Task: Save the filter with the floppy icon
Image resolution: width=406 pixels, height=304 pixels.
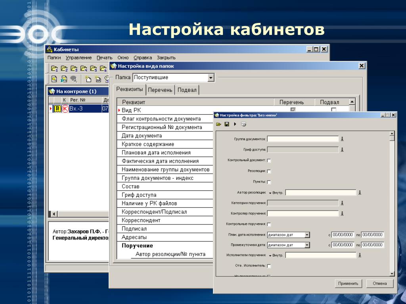Action: click(227, 124)
